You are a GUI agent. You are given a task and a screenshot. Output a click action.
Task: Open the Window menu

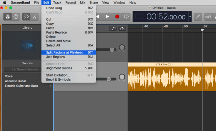tap(119, 2)
